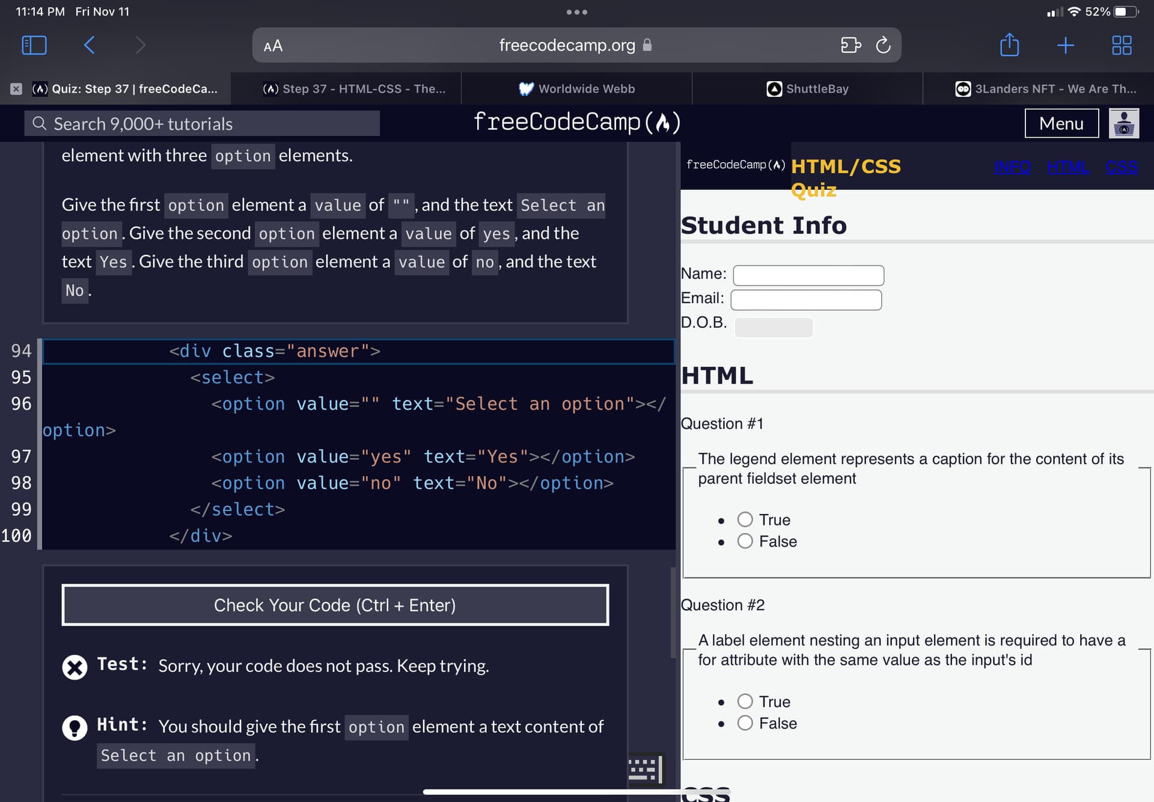The image size is (1154, 802).
Task: Click the closing </select> tag
Action: point(237,510)
